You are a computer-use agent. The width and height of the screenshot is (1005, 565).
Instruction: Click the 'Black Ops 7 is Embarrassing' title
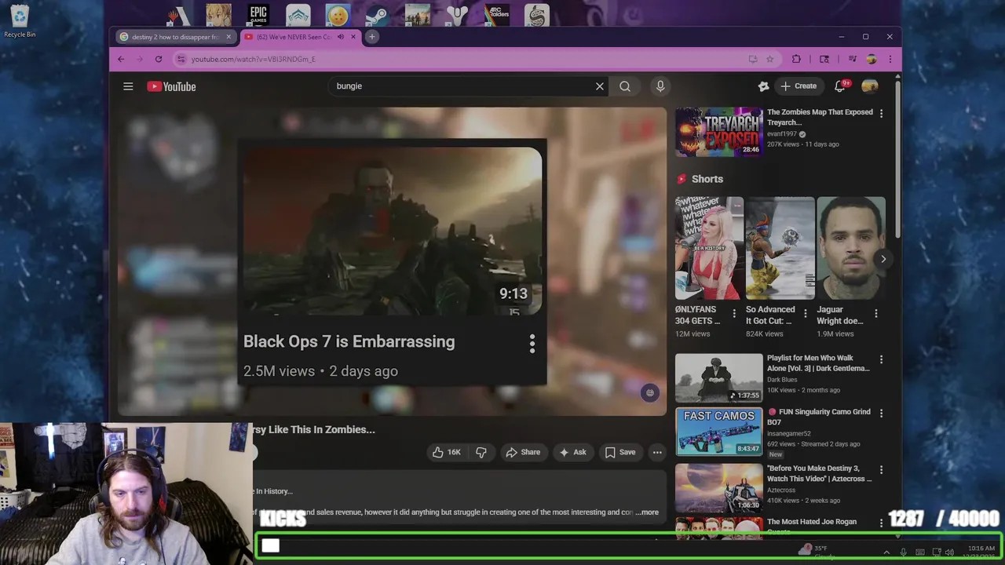(x=349, y=341)
